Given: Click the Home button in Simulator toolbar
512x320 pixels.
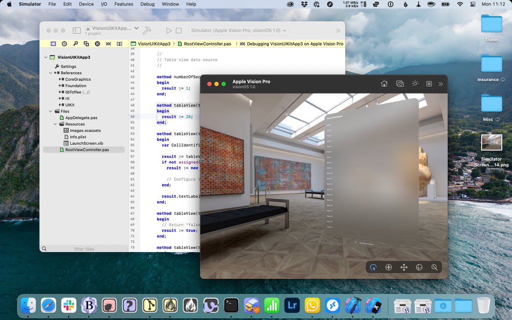Looking at the screenshot, I should click(x=384, y=84).
